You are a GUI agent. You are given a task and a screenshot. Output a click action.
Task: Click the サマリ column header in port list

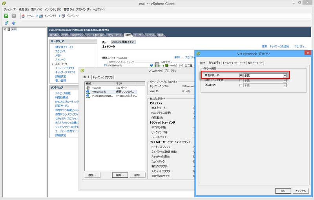(x=126, y=83)
